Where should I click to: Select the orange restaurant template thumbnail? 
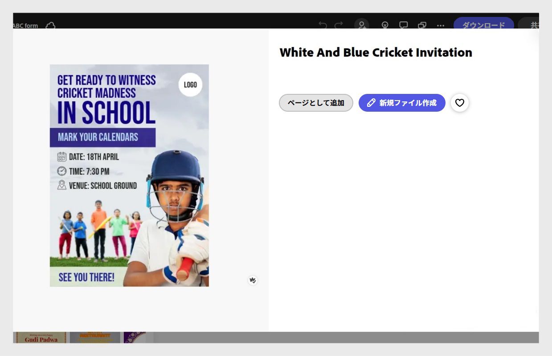(95, 337)
